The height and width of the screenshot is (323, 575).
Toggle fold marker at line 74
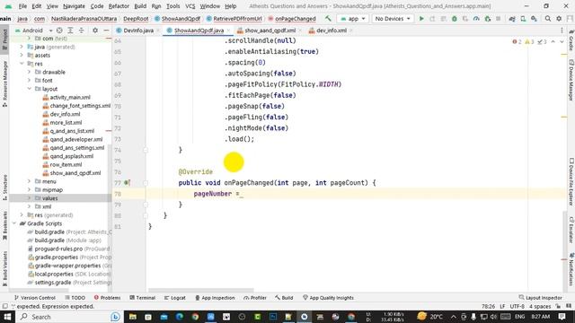(x=146, y=150)
